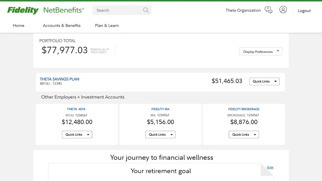Click into the Search input field
The width and height of the screenshot is (322, 181).
click(117, 10)
